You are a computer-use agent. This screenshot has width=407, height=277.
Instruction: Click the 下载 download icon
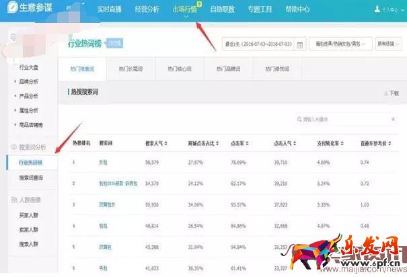click(x=386, y=93)
